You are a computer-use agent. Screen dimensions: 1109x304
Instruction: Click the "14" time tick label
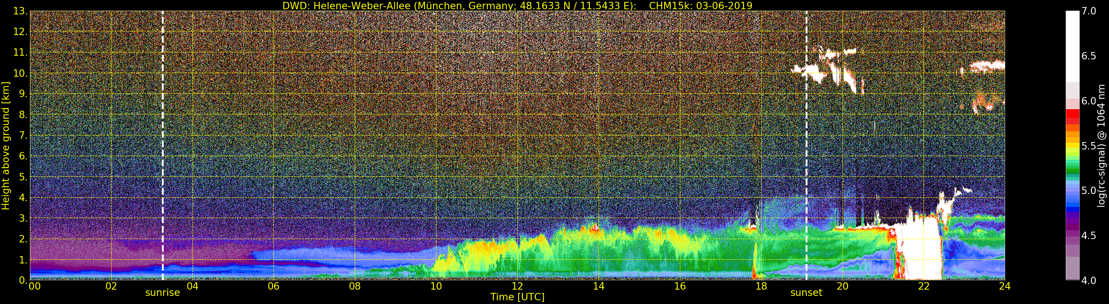[x=598, y=286]
